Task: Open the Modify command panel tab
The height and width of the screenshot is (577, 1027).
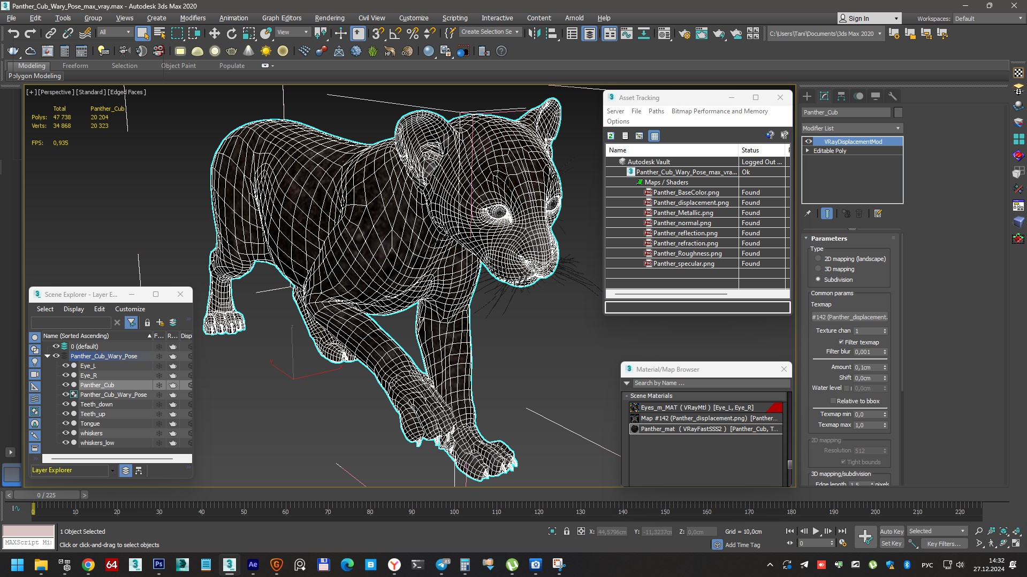Action: [x=824, y=96]
